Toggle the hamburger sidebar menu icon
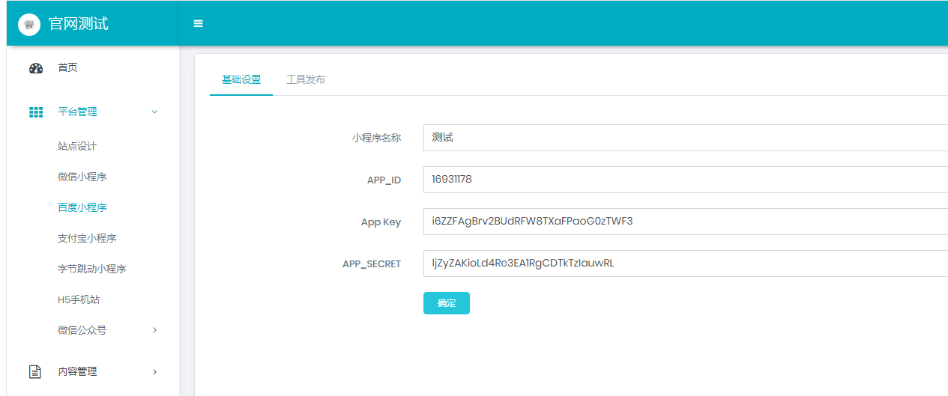 pos(199,23)
